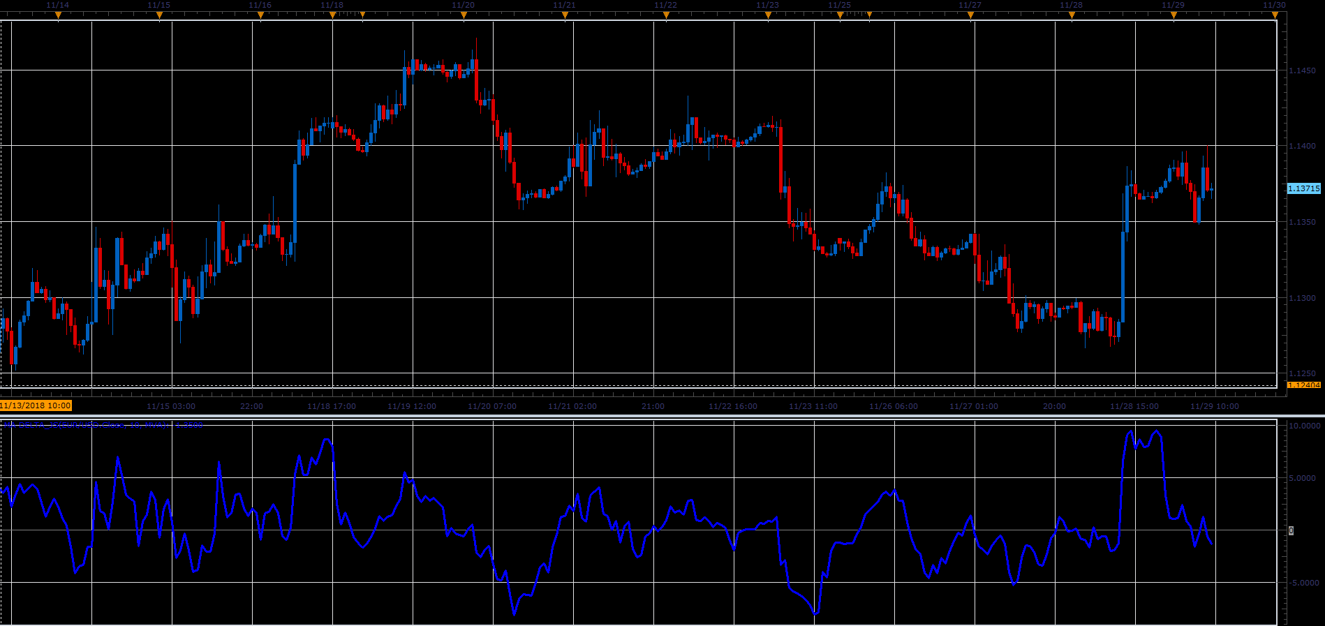Click the orange day marker below 11/27

pos(970,15)
